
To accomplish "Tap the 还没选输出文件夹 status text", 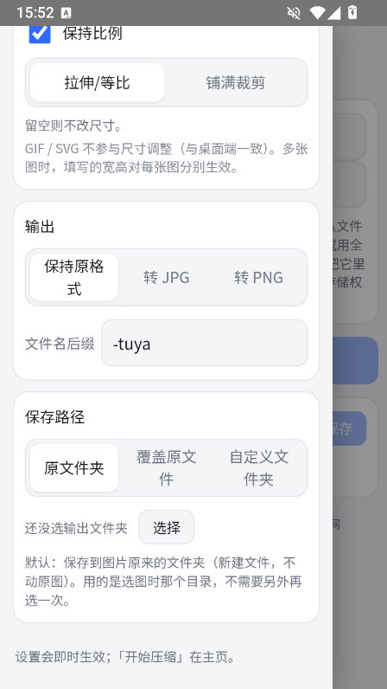I will (x=76, y=528).
